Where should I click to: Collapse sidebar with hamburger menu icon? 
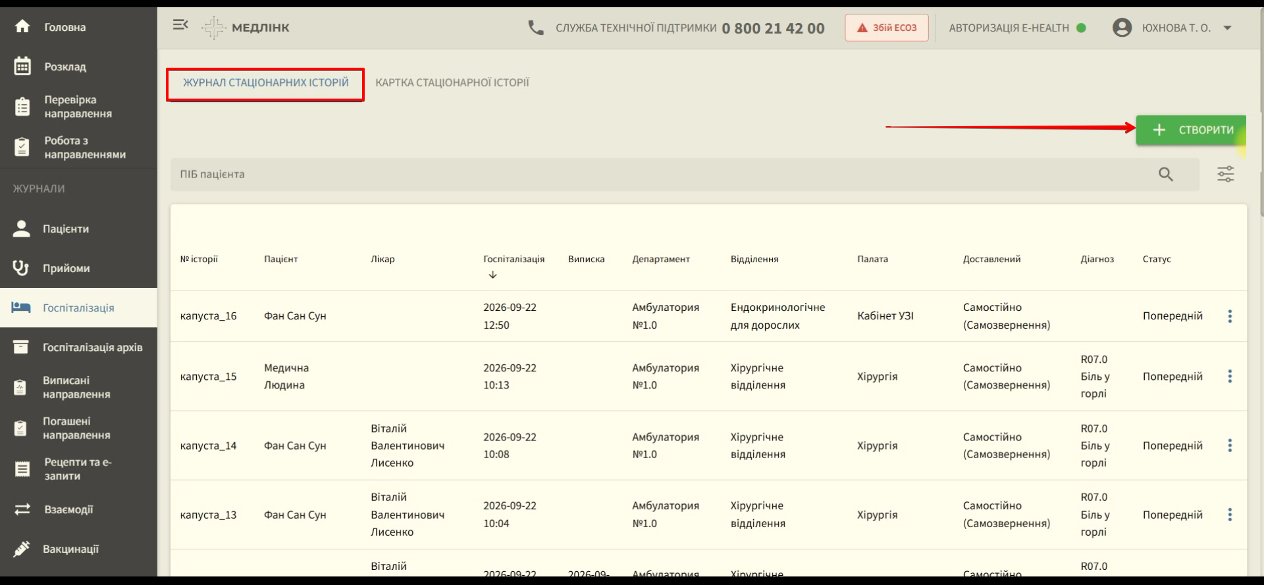click(180, 25)
